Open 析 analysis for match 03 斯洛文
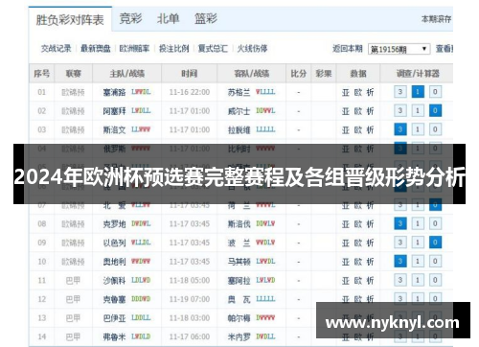 point(370,130)
